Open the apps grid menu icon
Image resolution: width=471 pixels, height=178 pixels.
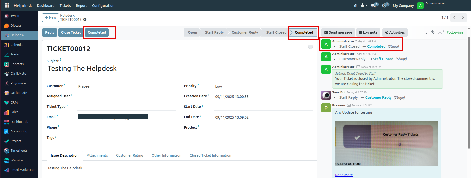(x=7, y=5)
